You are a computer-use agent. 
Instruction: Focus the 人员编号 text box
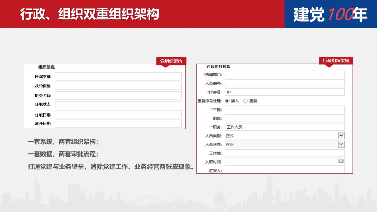(x=285, y=83)
